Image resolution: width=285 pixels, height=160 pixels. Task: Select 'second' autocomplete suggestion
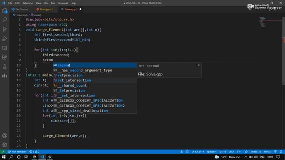click(x=95, y=65)
